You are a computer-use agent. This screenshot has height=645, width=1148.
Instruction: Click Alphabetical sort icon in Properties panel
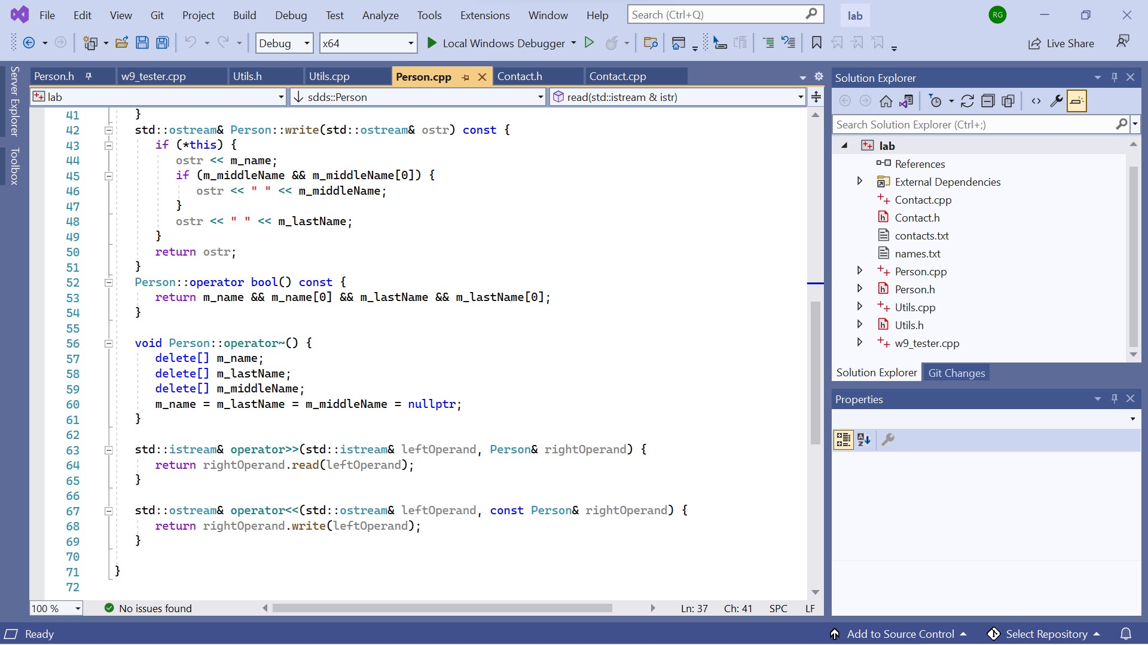click(863, 440)
